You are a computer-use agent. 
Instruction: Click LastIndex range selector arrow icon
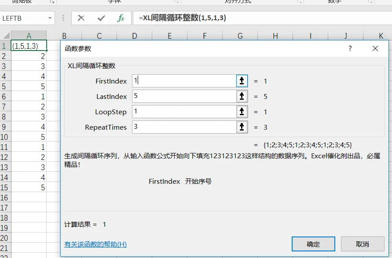coord(242,96)
